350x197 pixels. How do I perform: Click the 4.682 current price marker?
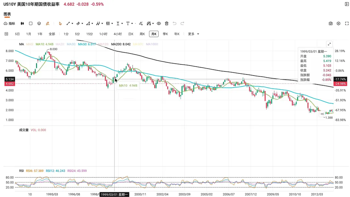click(x=10, y=84)
